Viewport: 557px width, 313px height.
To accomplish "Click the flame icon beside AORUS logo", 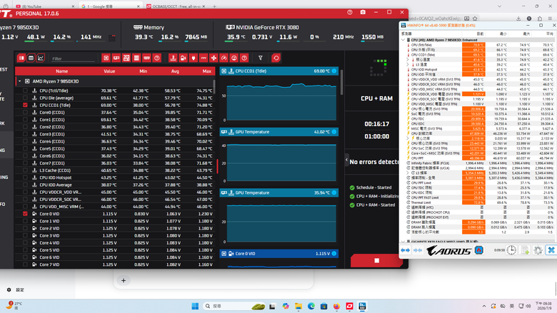I will click(x=479, y=250).
